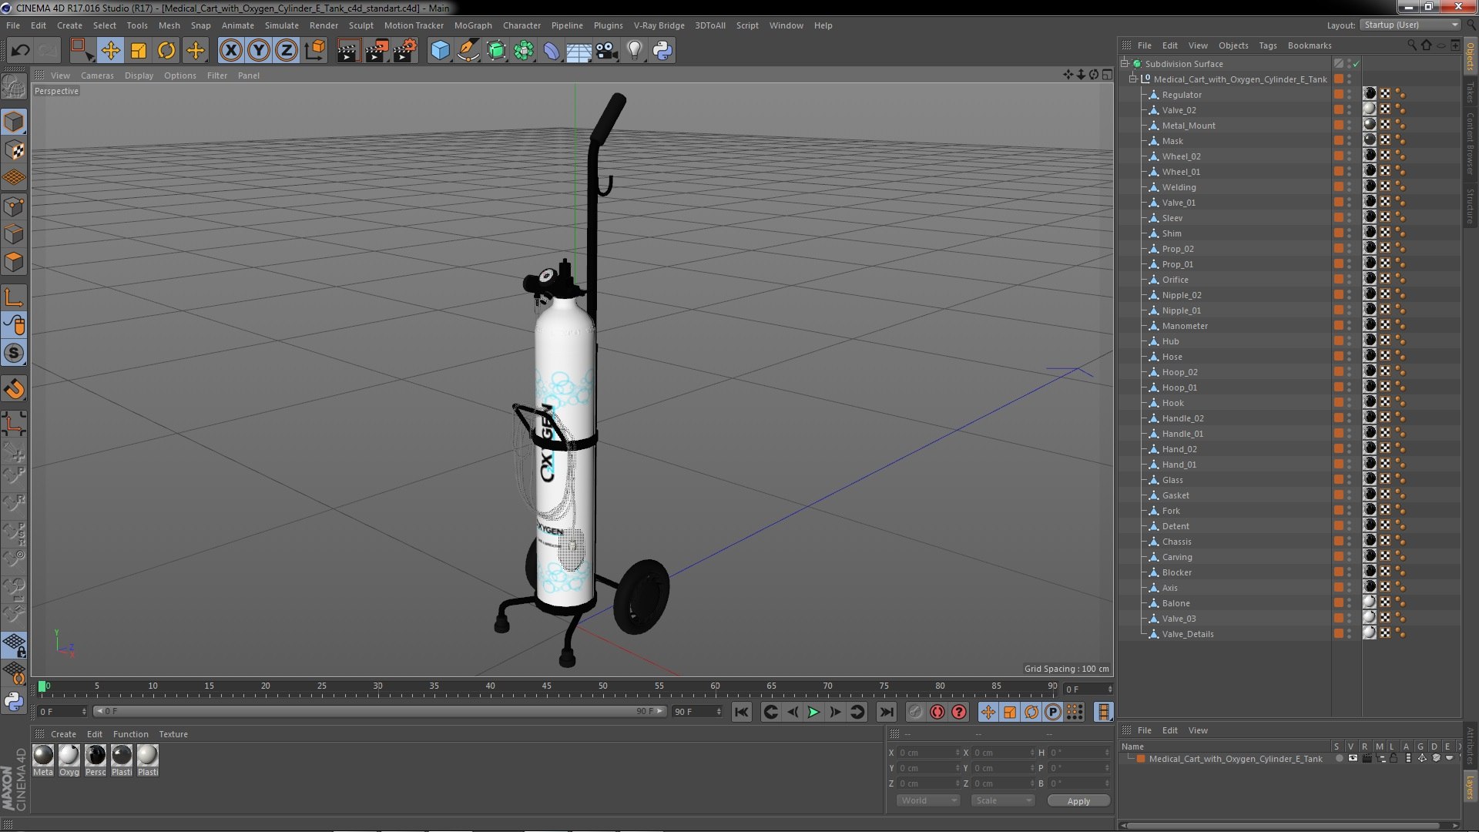The height and width of the screenshot is (832, 1479).
Task: Open the viewport Cameras menu
Action: [97, 75]
